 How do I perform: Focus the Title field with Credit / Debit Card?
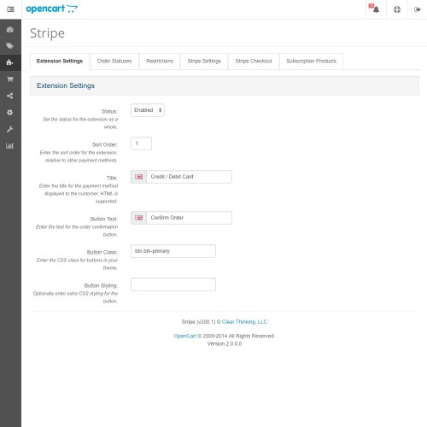click(x=189, y=177)
